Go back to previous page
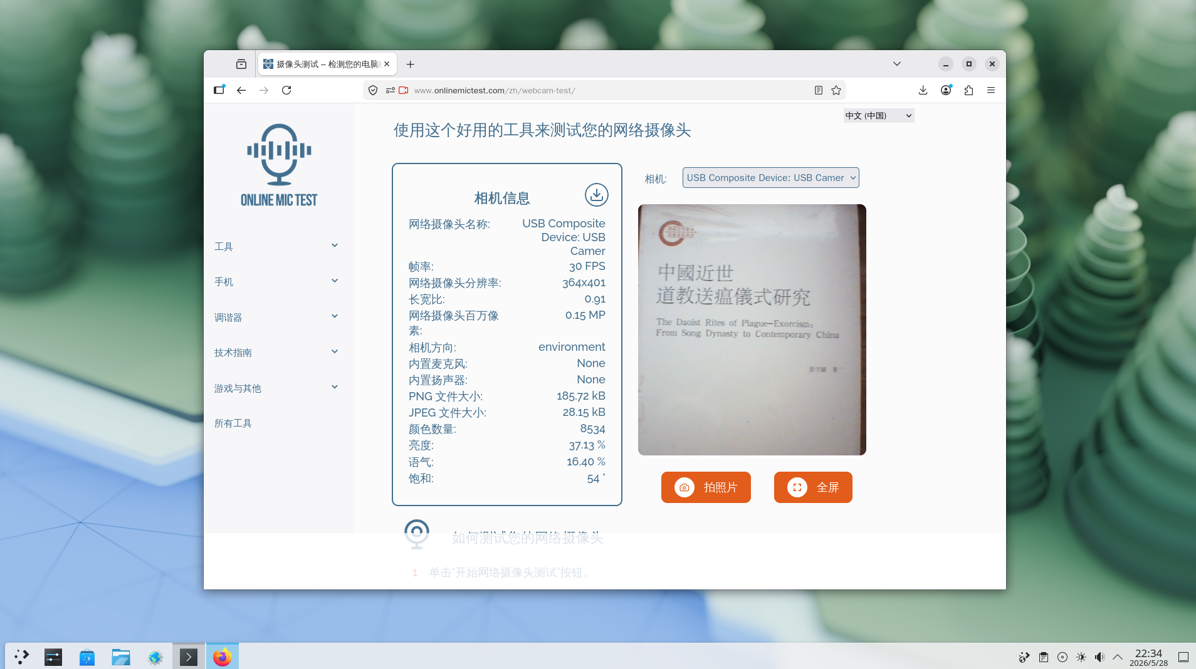 coord(241,90)
